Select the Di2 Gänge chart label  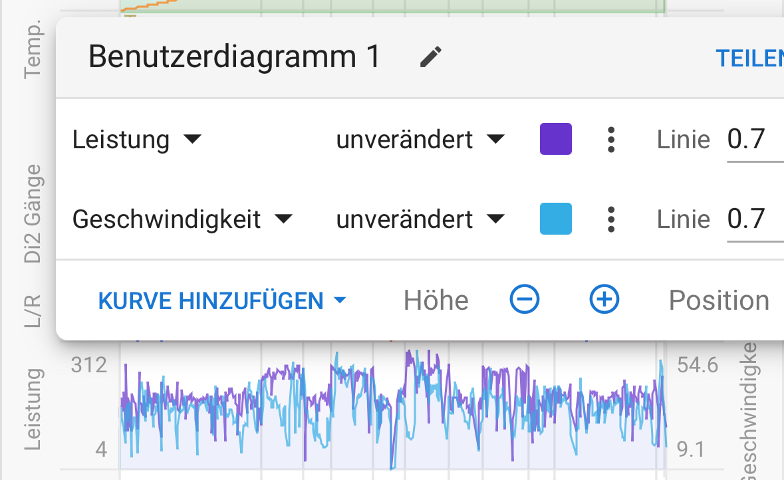click(34, 214)
